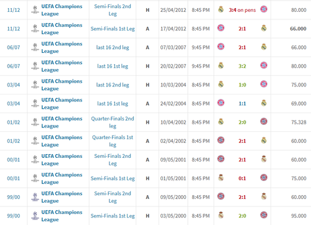This screenshot has height=225, width=311.
Task: Select attendance figure 69.000
Action: [299, 104]
